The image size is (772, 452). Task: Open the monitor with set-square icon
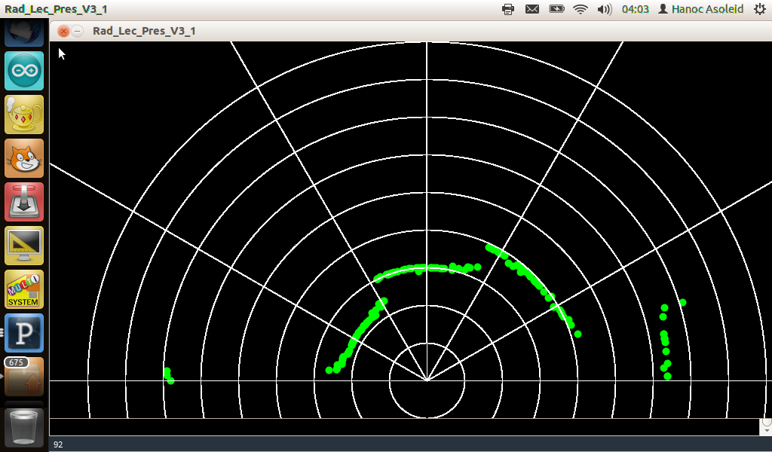[x=24, y=246]
